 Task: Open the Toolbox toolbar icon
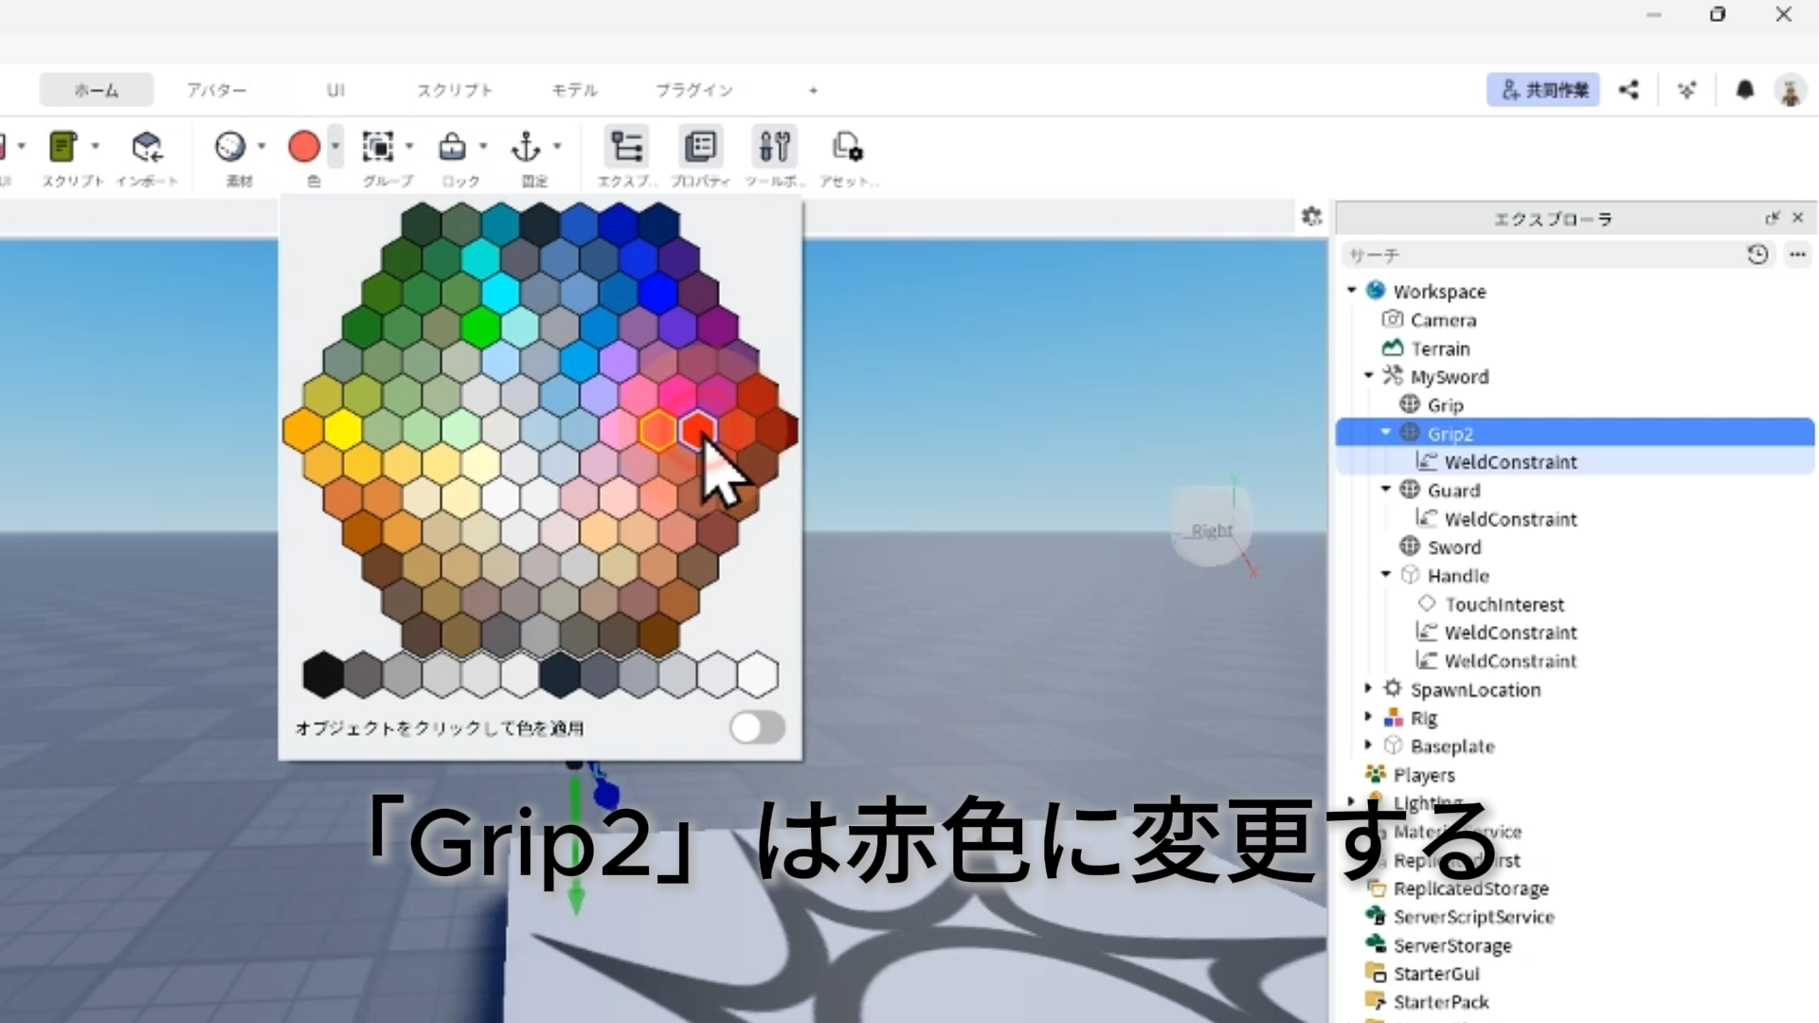click(x=774, y=147)
